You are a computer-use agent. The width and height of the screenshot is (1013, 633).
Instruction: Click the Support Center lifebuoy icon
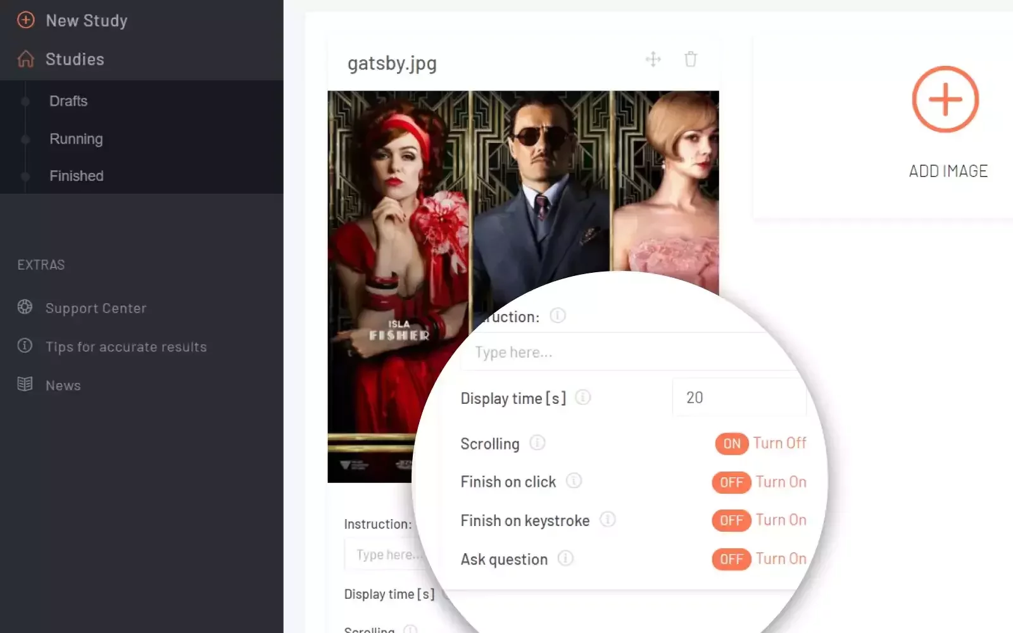click(25, 308)
